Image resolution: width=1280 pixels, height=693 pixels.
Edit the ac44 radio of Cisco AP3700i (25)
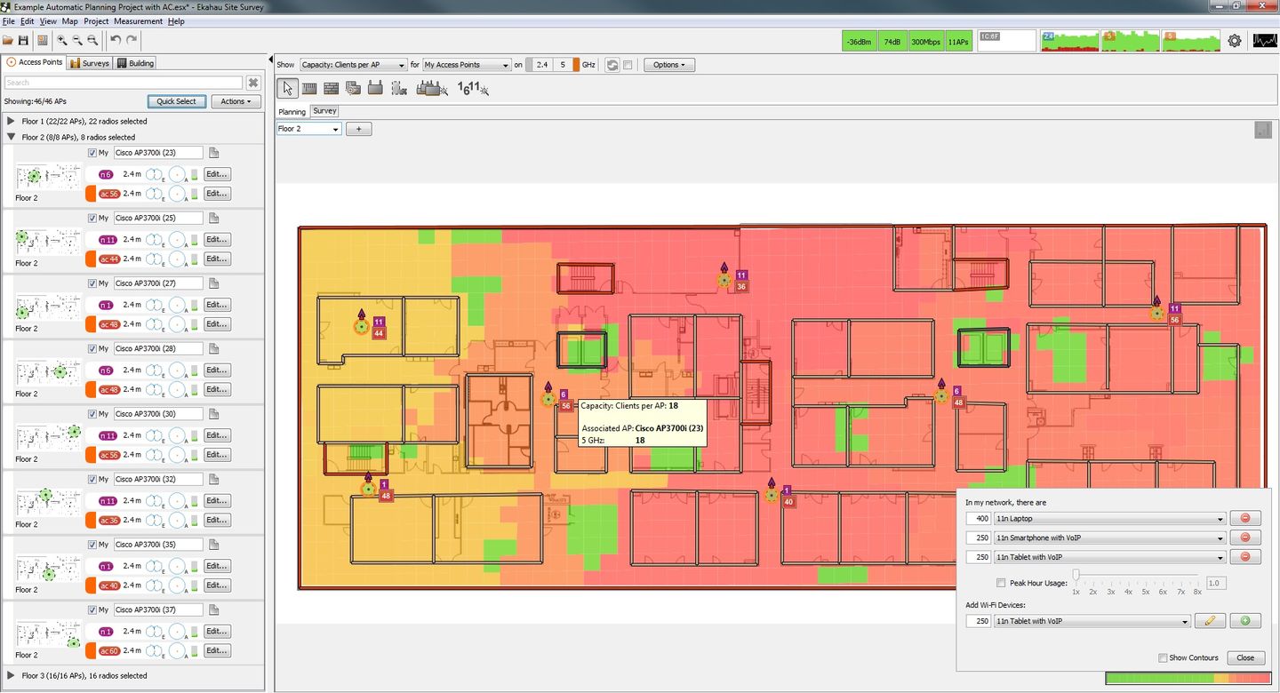point(217,259)
